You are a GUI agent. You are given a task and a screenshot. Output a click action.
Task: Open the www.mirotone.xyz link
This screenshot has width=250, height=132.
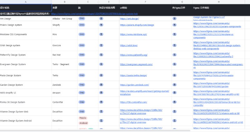pyautogui.click(x=133, y=34)
